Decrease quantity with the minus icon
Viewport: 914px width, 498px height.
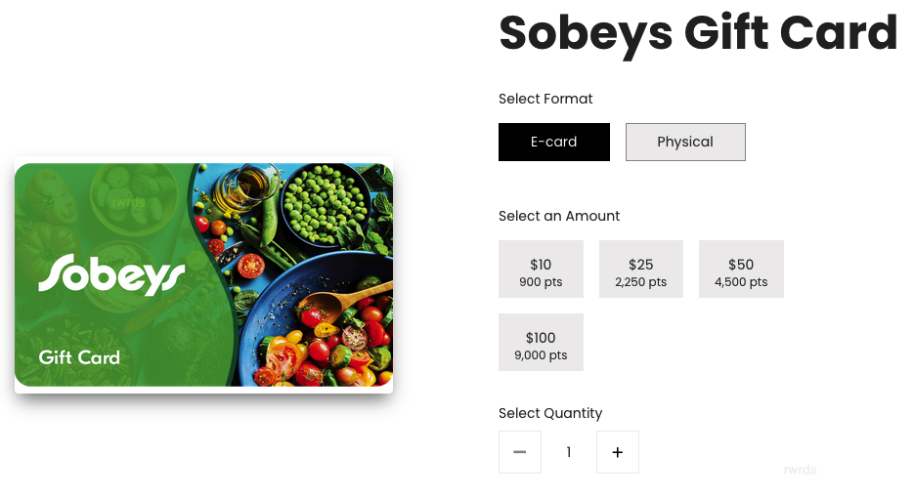(x=520, y=452)
